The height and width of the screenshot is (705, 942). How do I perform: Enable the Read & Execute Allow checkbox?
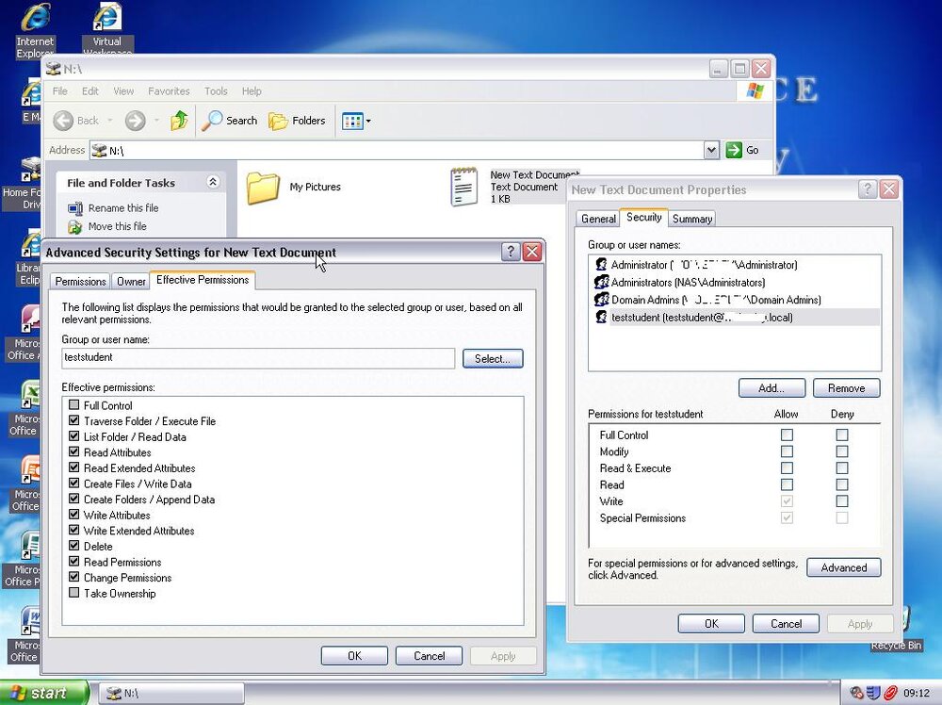pyautogui.click(x=787, y=467)
